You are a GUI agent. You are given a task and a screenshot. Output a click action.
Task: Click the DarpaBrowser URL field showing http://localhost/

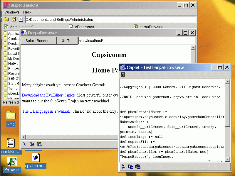pyautogui.click(x=136, y=40)
